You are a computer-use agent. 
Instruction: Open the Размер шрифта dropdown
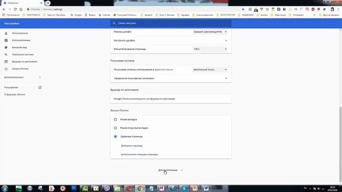(210, 32)
